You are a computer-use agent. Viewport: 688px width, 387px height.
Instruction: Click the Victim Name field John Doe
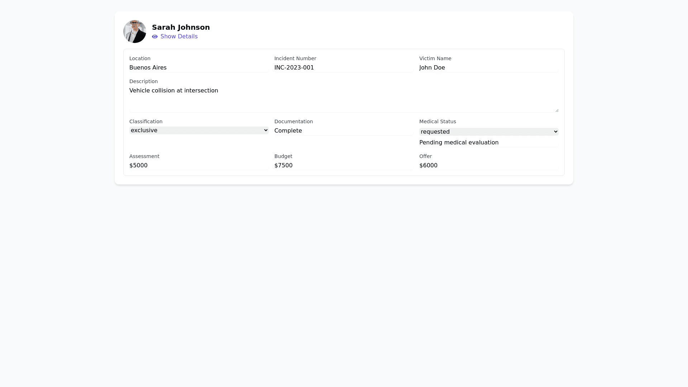[488, 68]
